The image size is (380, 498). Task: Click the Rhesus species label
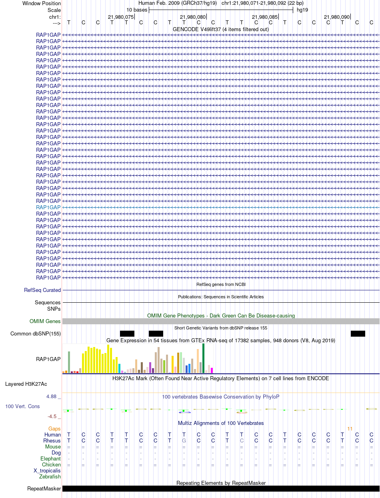pos(52,440)
